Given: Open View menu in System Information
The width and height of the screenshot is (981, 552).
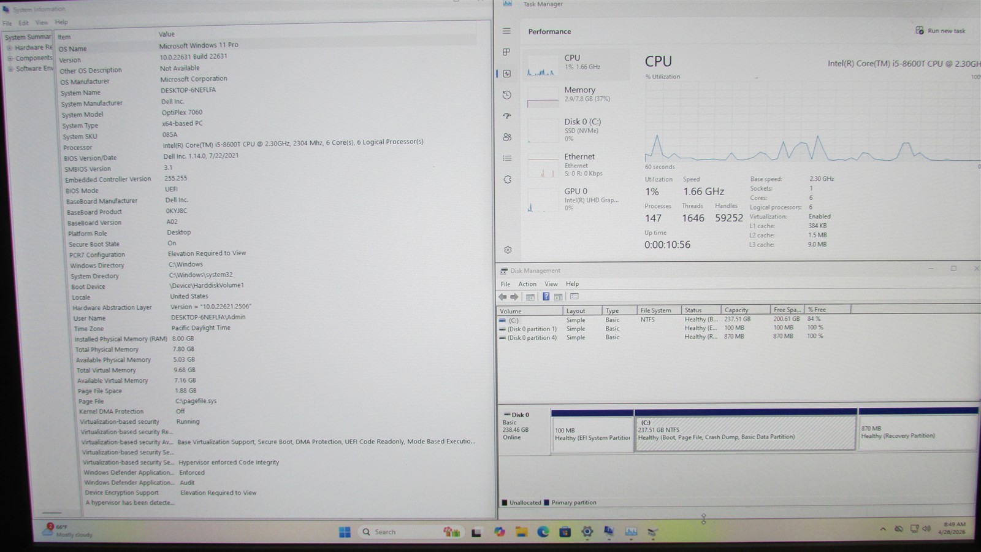Looking at the screenshot, I should tap(42, 23).
